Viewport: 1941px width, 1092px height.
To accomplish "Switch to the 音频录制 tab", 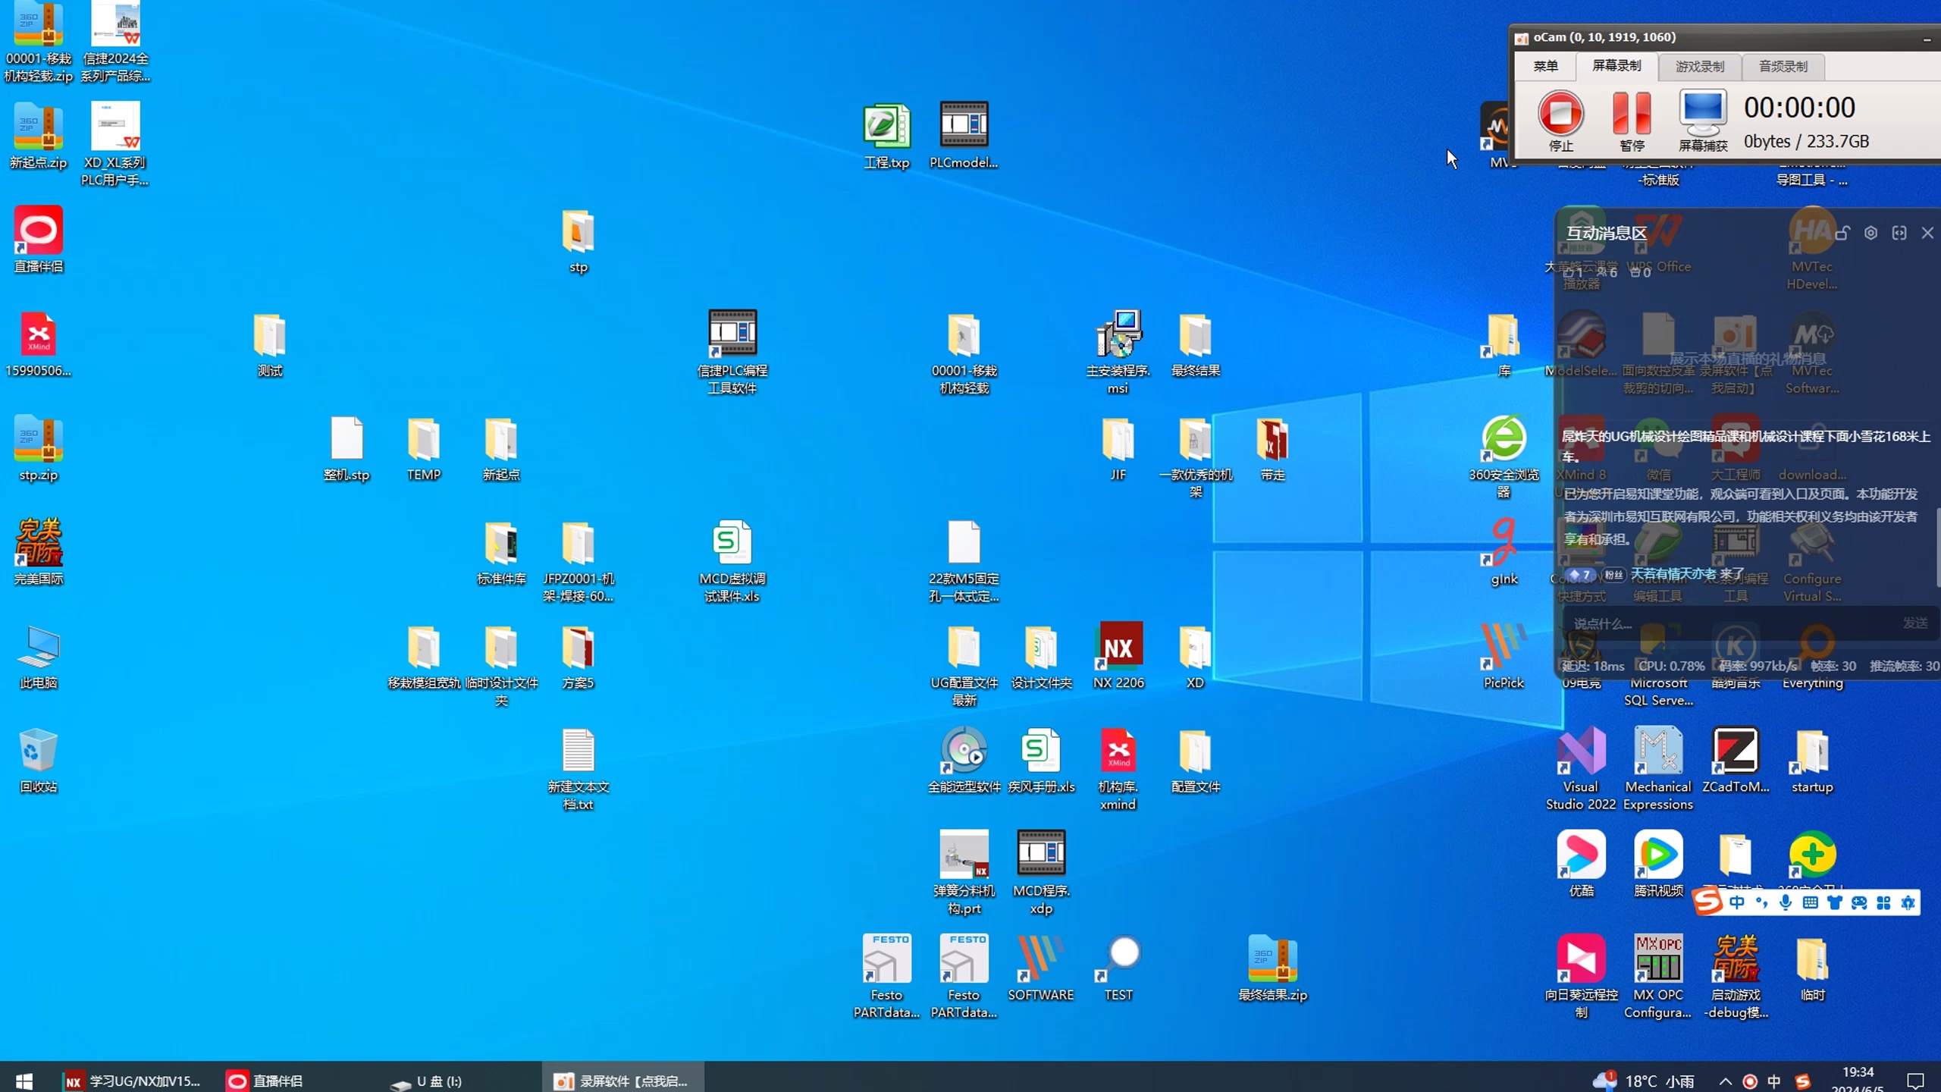I will [x=1783, y=67].
